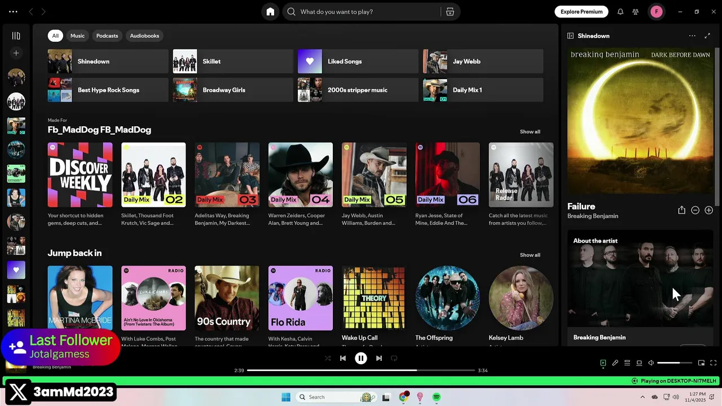Open the notifications bell in Spotify
Viewport: 722px width, 406px height.
point(620,12)
